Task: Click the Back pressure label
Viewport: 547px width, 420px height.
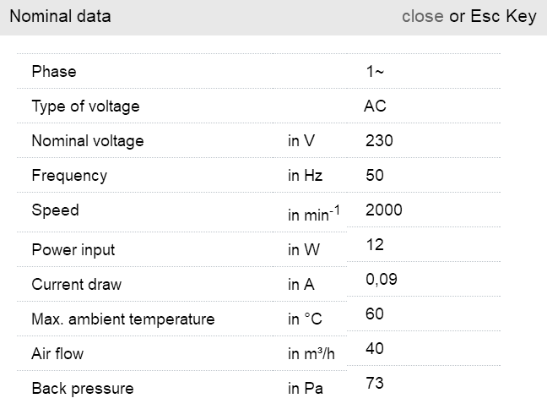Action: (x=83, y=389)
